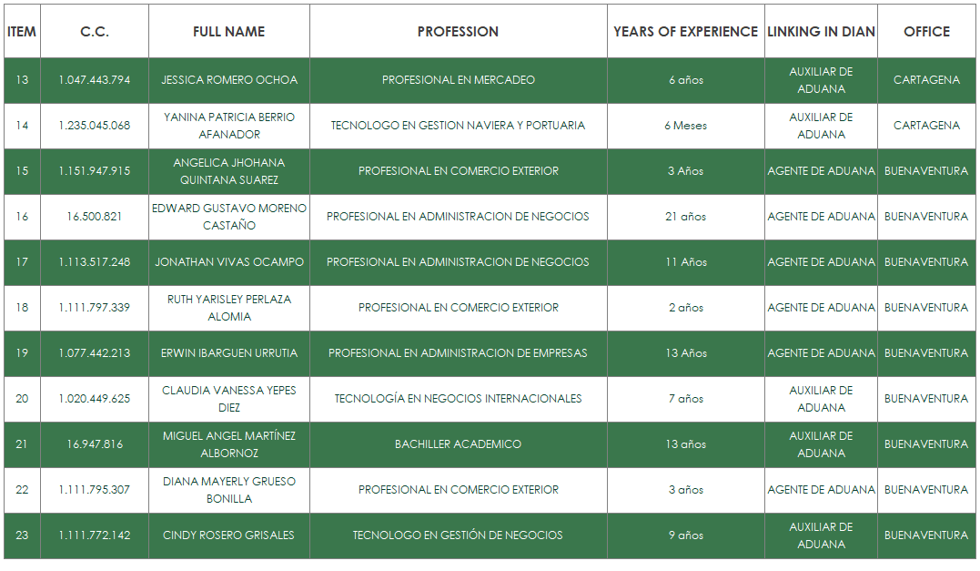Select CARTAGENA office in row 13
The height and width of the screenshot is (571, 980).
point(926,80)
